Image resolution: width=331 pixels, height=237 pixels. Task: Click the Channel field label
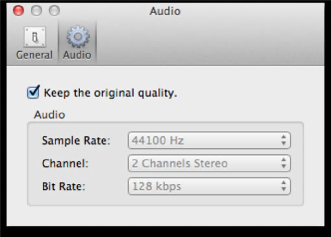(65, 163)
